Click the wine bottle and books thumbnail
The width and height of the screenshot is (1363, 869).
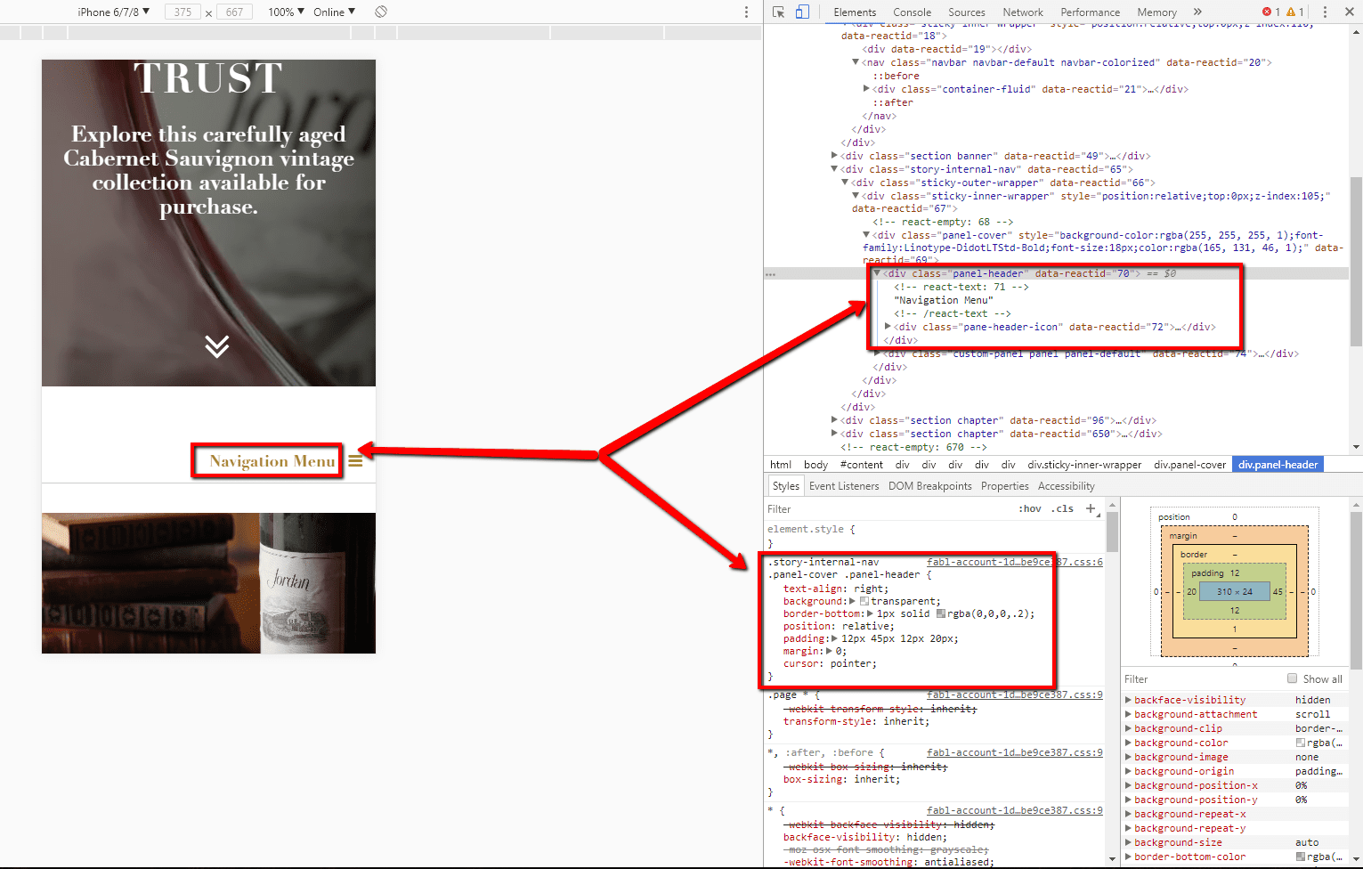tap(208, 583)
